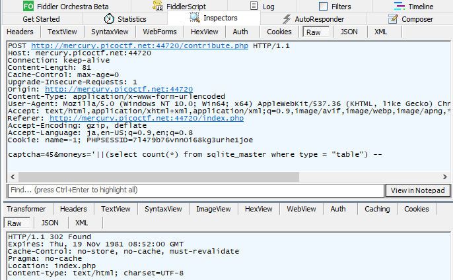Click the captcha=45&moneys SQL injection body line
453x280 pixels.
point(195,155)
